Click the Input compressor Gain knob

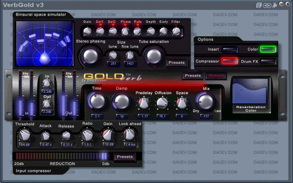coord(108,135)
